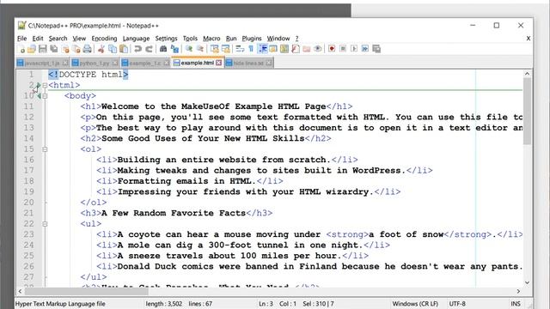Click the Windows (CR LF) status entry
The image size is (550, 309).
[415, 304]
